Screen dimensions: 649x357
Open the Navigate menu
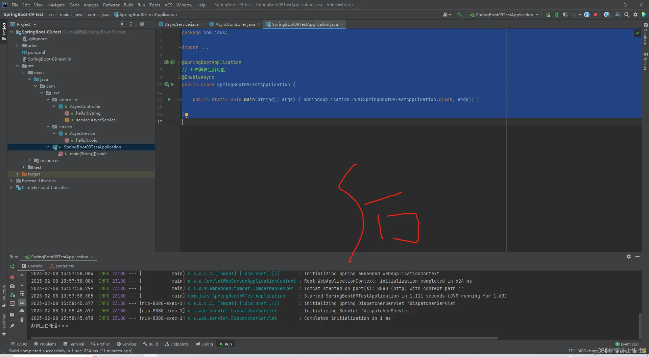click(56, 5)
